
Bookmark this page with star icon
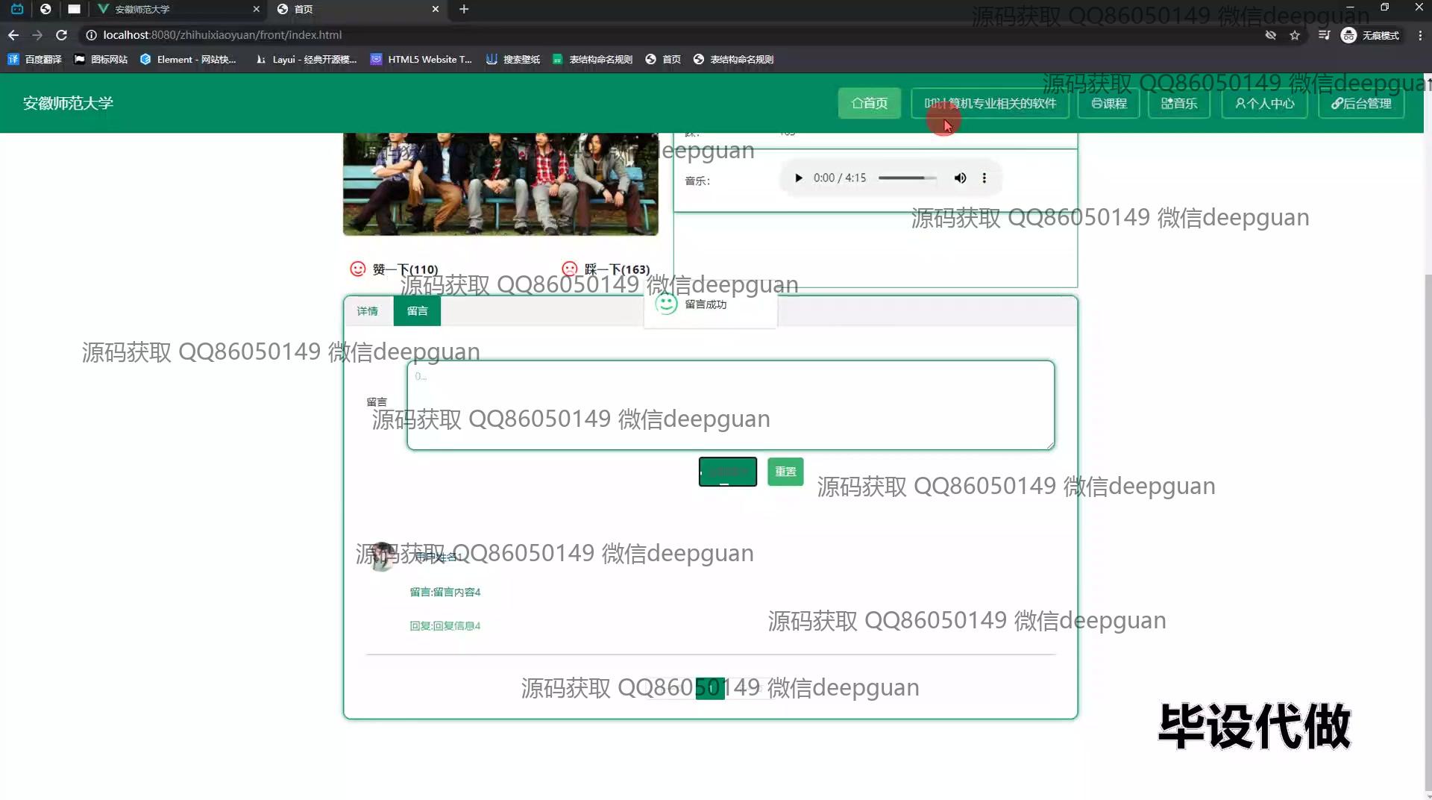click(1295, 35)
